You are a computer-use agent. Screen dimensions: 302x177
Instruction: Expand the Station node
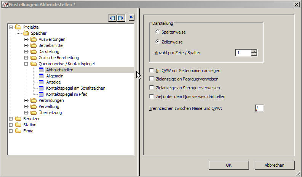click(11, 125)
